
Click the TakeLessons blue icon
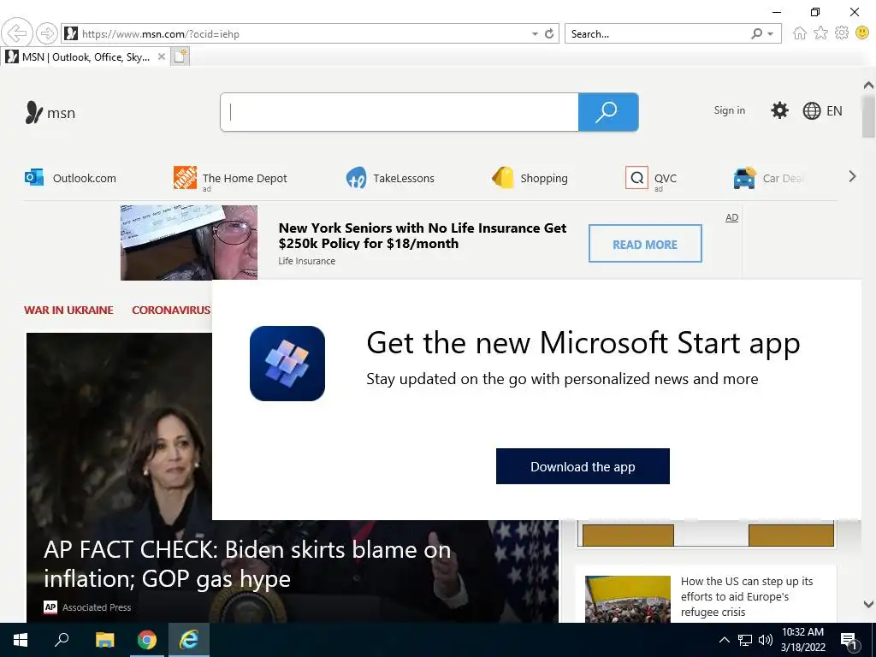pyautogui.click(x=356, y=178)
